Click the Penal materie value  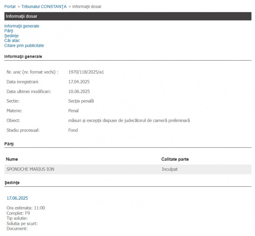click(x=73, y=111)
